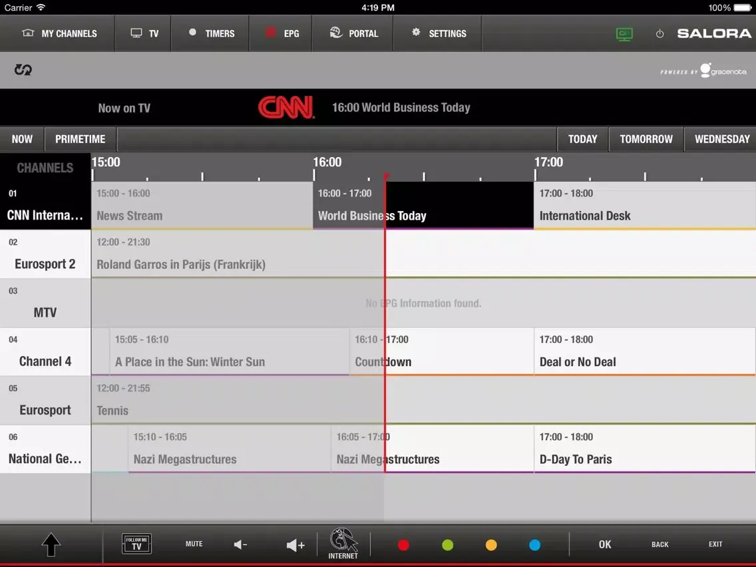The image size is (756, 567).
Task: Click the green TV screen icon
Action: click(x=624, y=34)
